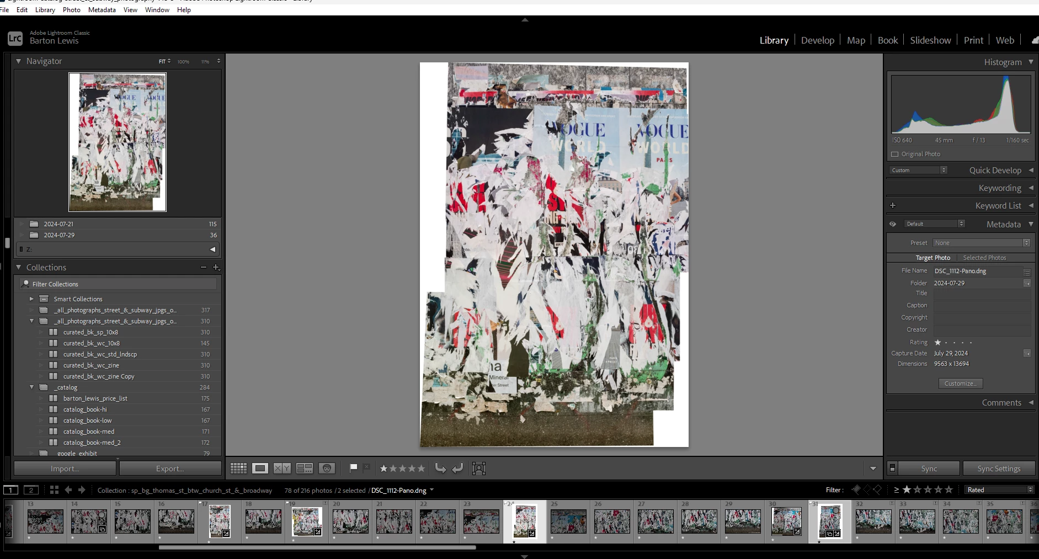
Task: Collapse the Navigator panel
Action: (x=19, y=61)
